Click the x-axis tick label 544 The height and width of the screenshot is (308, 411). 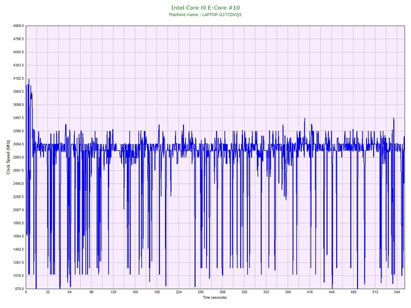(397, 292)
